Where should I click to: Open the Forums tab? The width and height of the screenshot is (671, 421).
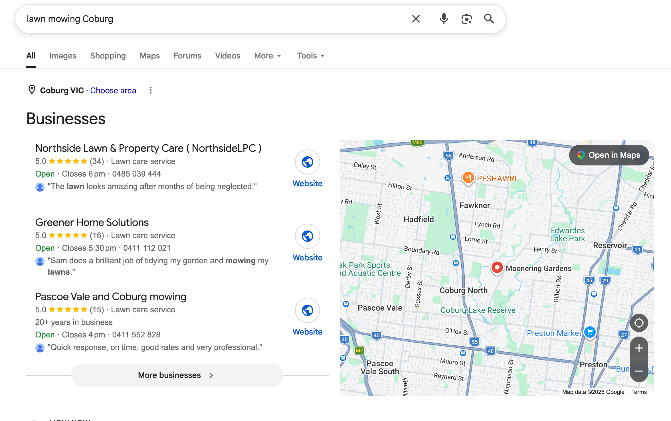click(x=187, y=56)
